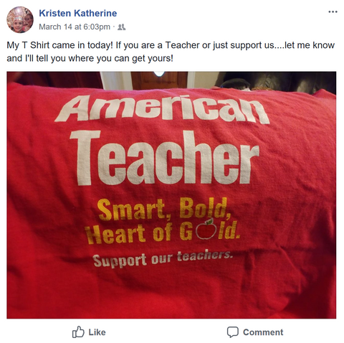This screenshot has height=343, width=344.
Task: Click the post line ending get yours!
Action: [90, 58]
